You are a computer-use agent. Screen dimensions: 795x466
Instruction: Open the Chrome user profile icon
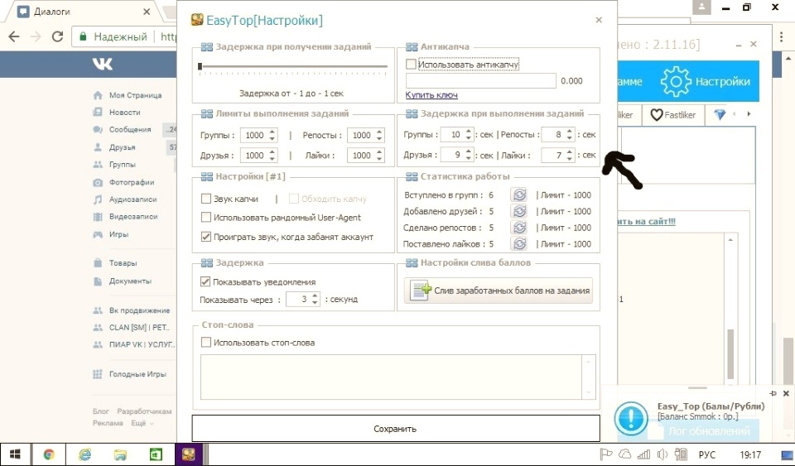click(701, 7)
